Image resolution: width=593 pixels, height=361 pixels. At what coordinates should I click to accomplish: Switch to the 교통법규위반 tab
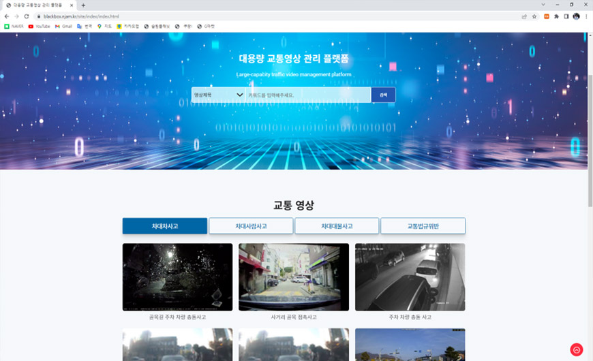(x=423, y=226)
